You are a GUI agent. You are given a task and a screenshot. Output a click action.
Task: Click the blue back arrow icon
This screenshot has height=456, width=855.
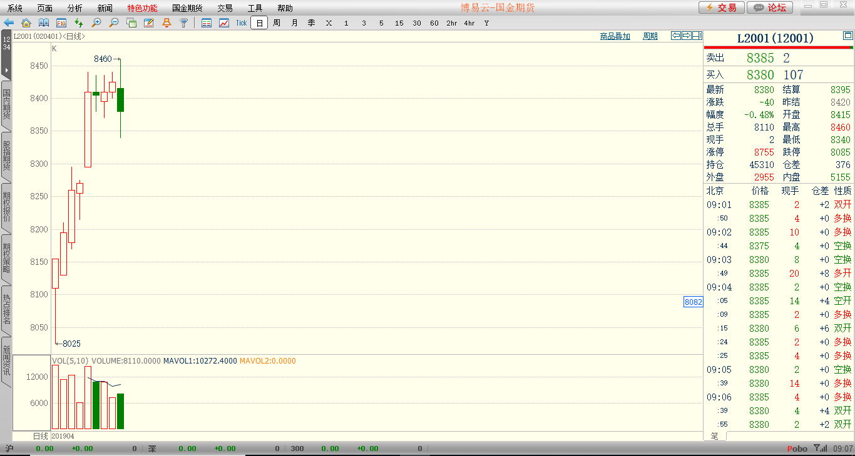9,23
